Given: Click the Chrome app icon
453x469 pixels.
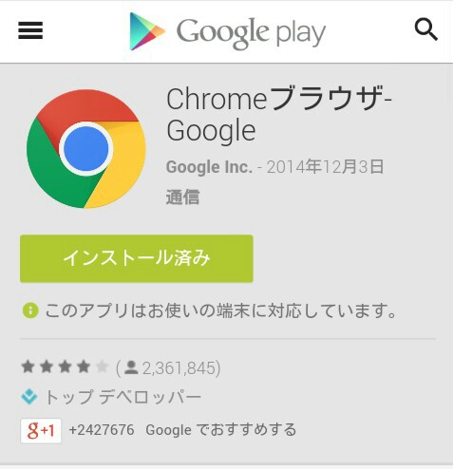Looking at the screenshot, I should pyautogui.click(x=86, y=149).
